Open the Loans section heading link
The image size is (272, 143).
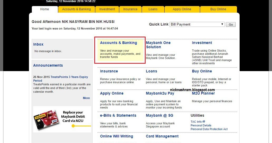click(x=151, y=71)
